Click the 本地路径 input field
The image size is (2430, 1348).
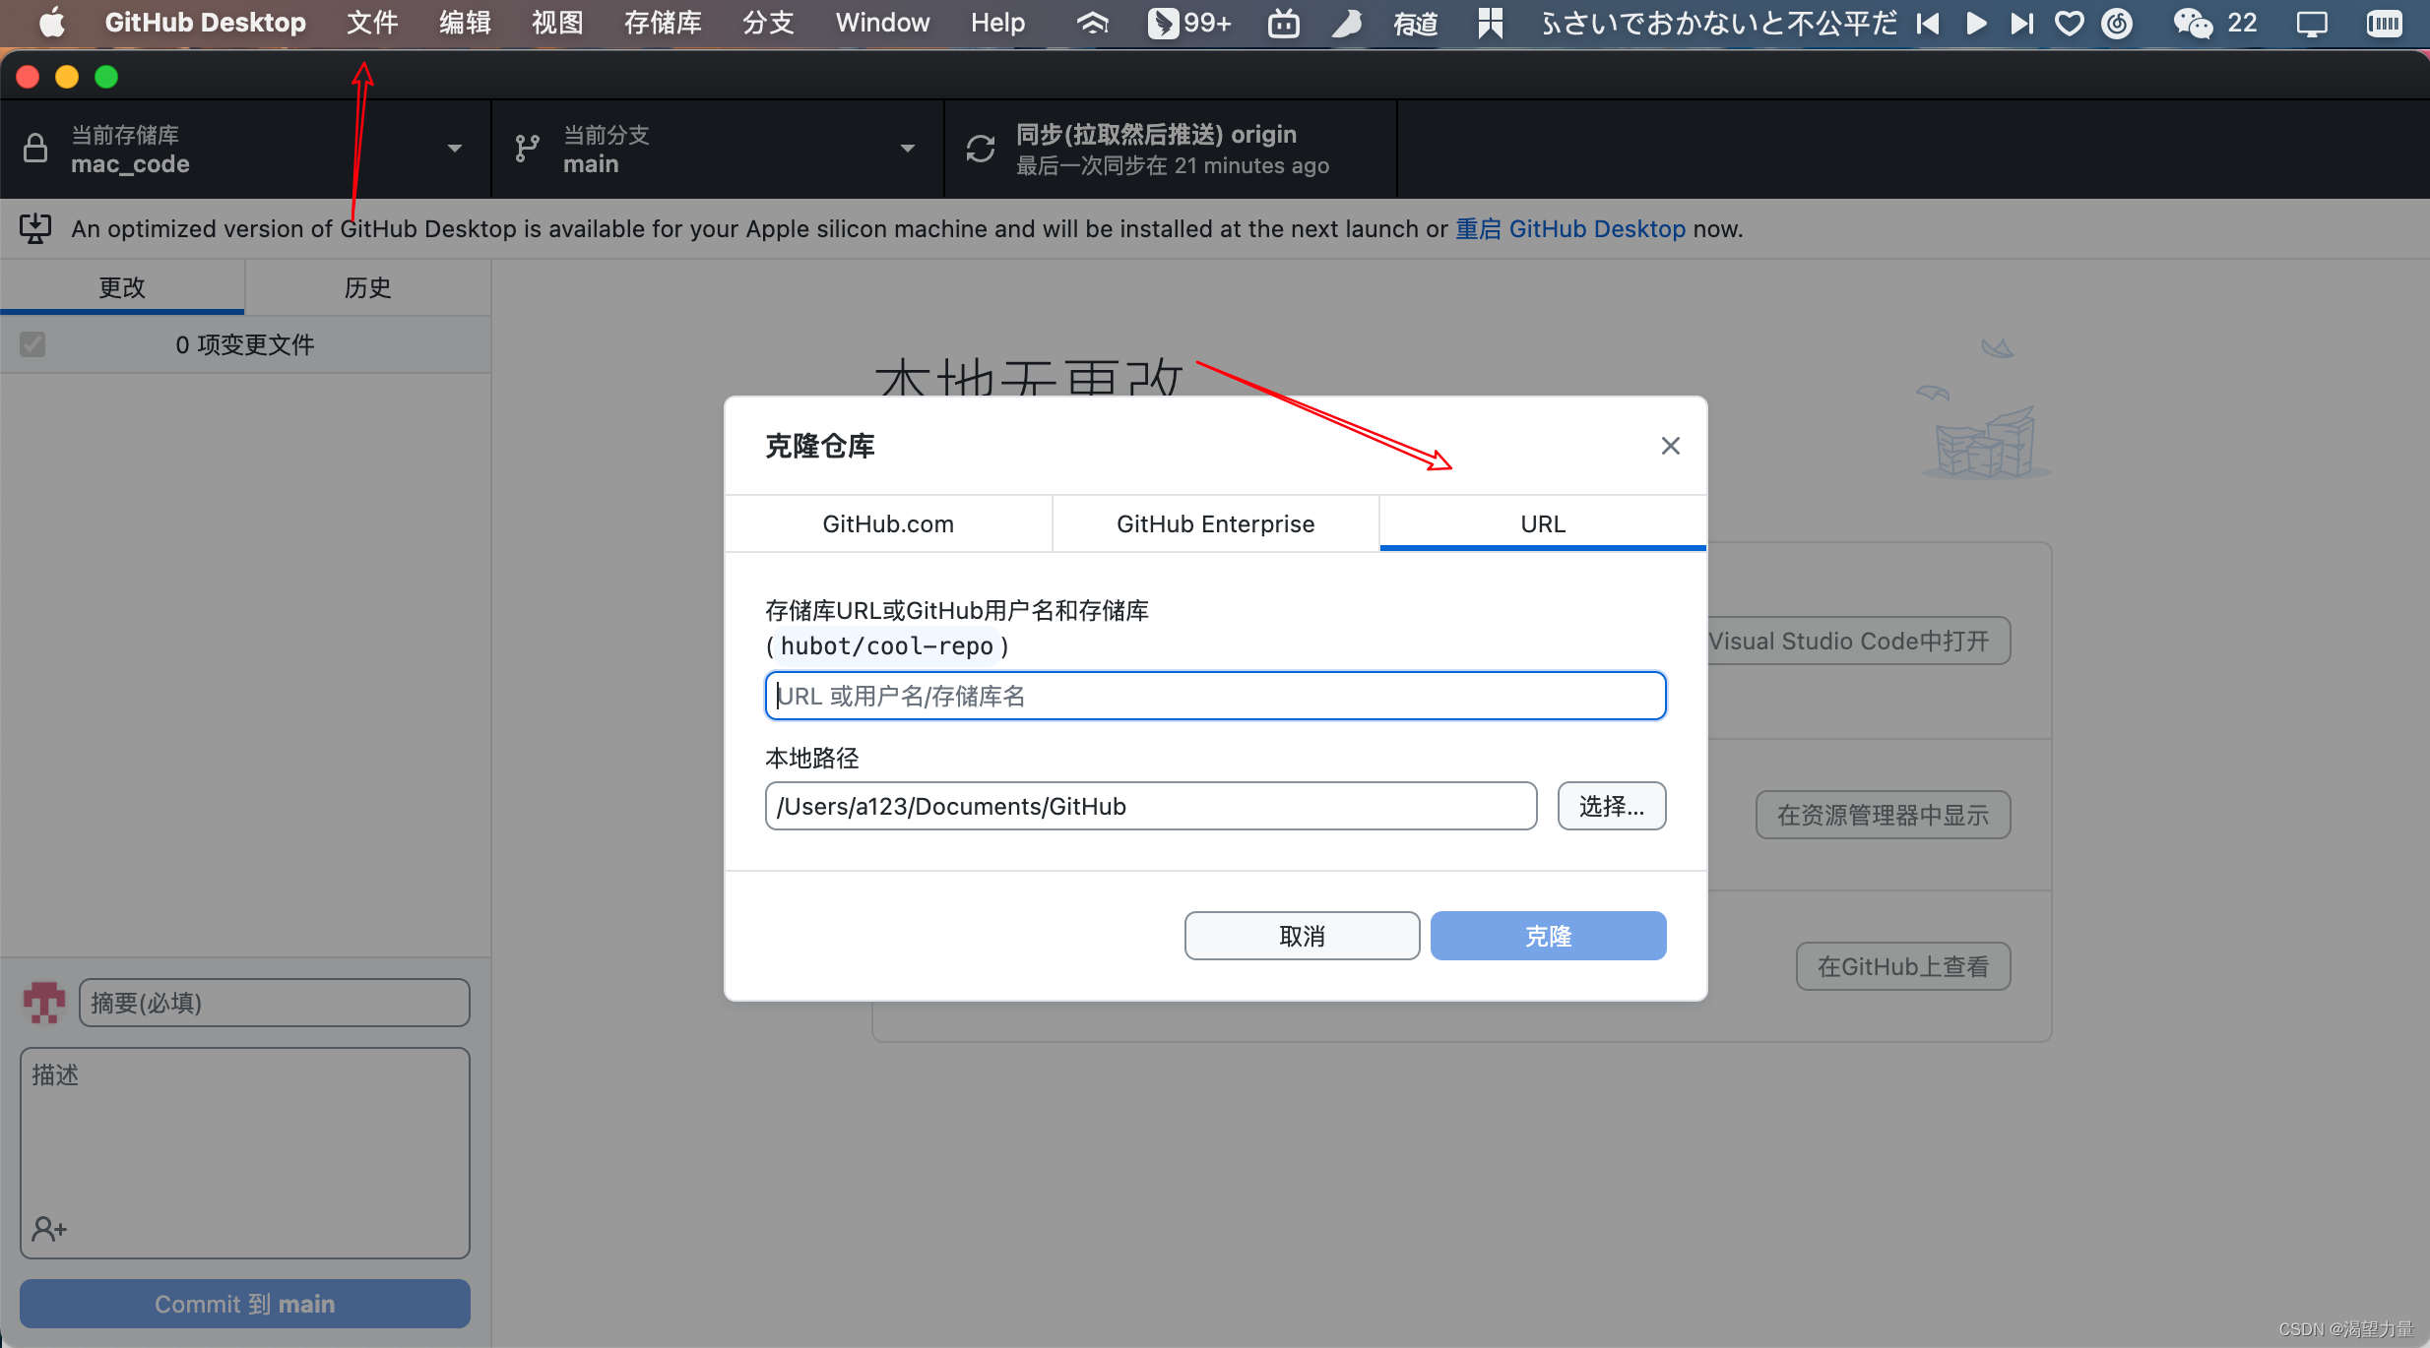(x=1151, y=806)
